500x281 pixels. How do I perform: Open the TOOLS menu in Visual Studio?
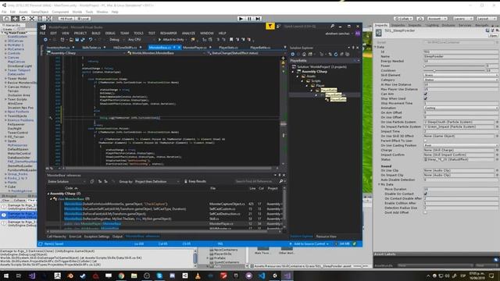click(138, 33)
